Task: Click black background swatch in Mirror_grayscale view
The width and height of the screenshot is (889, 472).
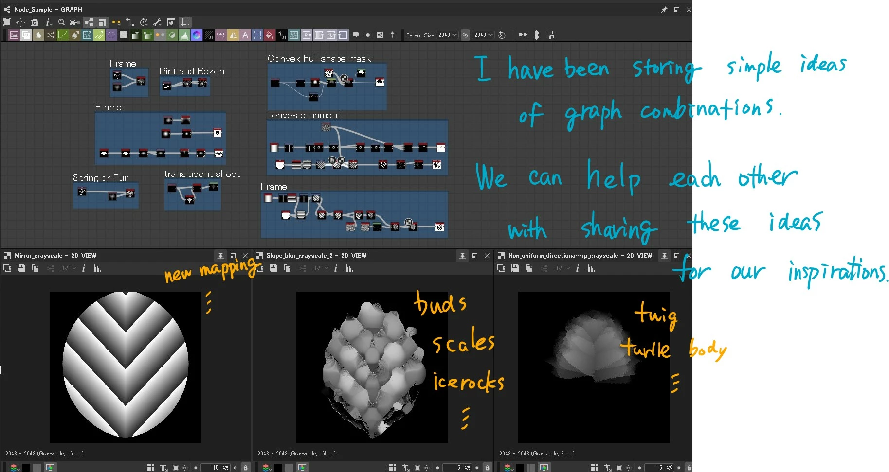Action: pos(26,468)
